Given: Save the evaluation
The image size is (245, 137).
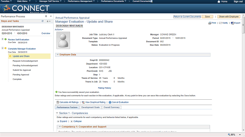Looking at the screenshot, I should (207, 17).
